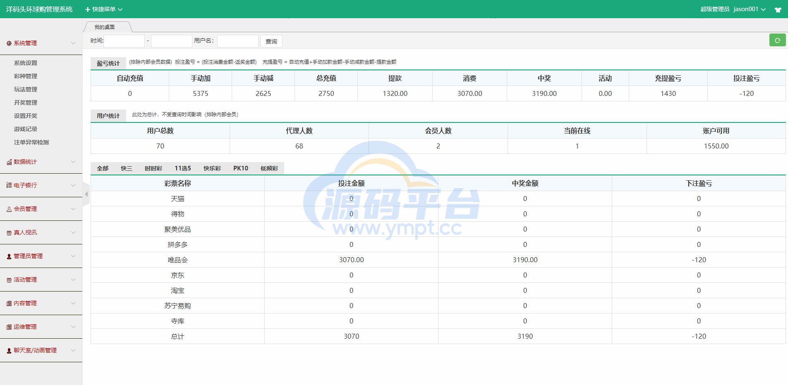Click the 用户名 input field

(x=238, y=41)
